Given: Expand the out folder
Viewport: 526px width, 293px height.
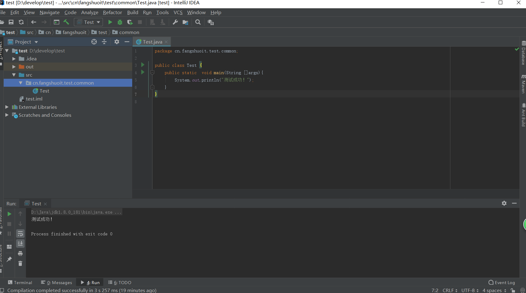Looking at the screenshot, I should [x=14, y=67].
